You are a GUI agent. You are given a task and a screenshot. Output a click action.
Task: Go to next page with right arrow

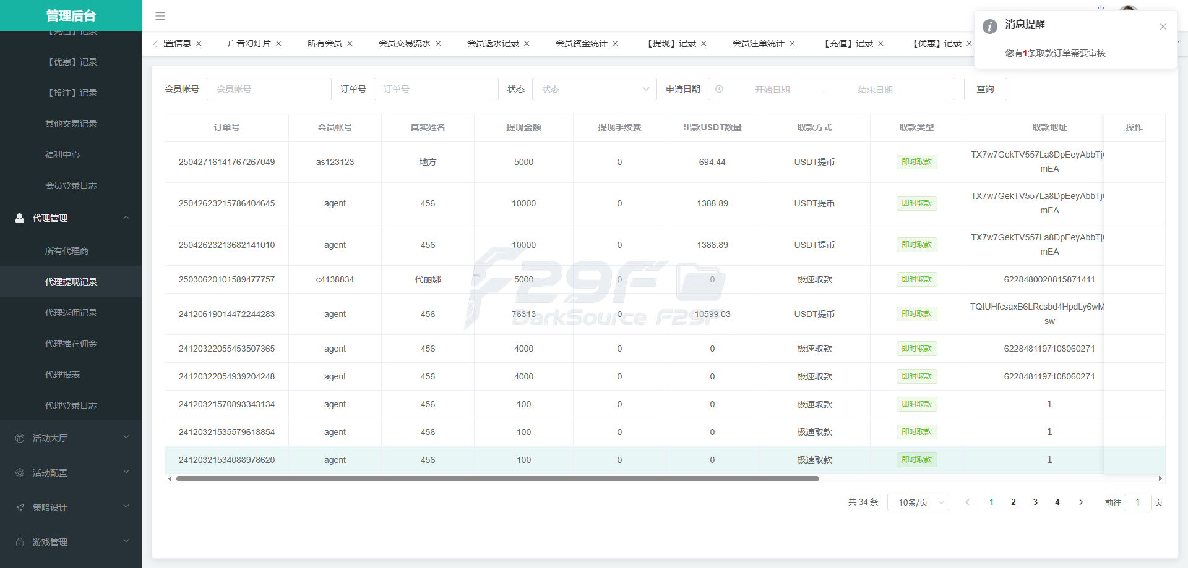click(x=1081, y=502)
